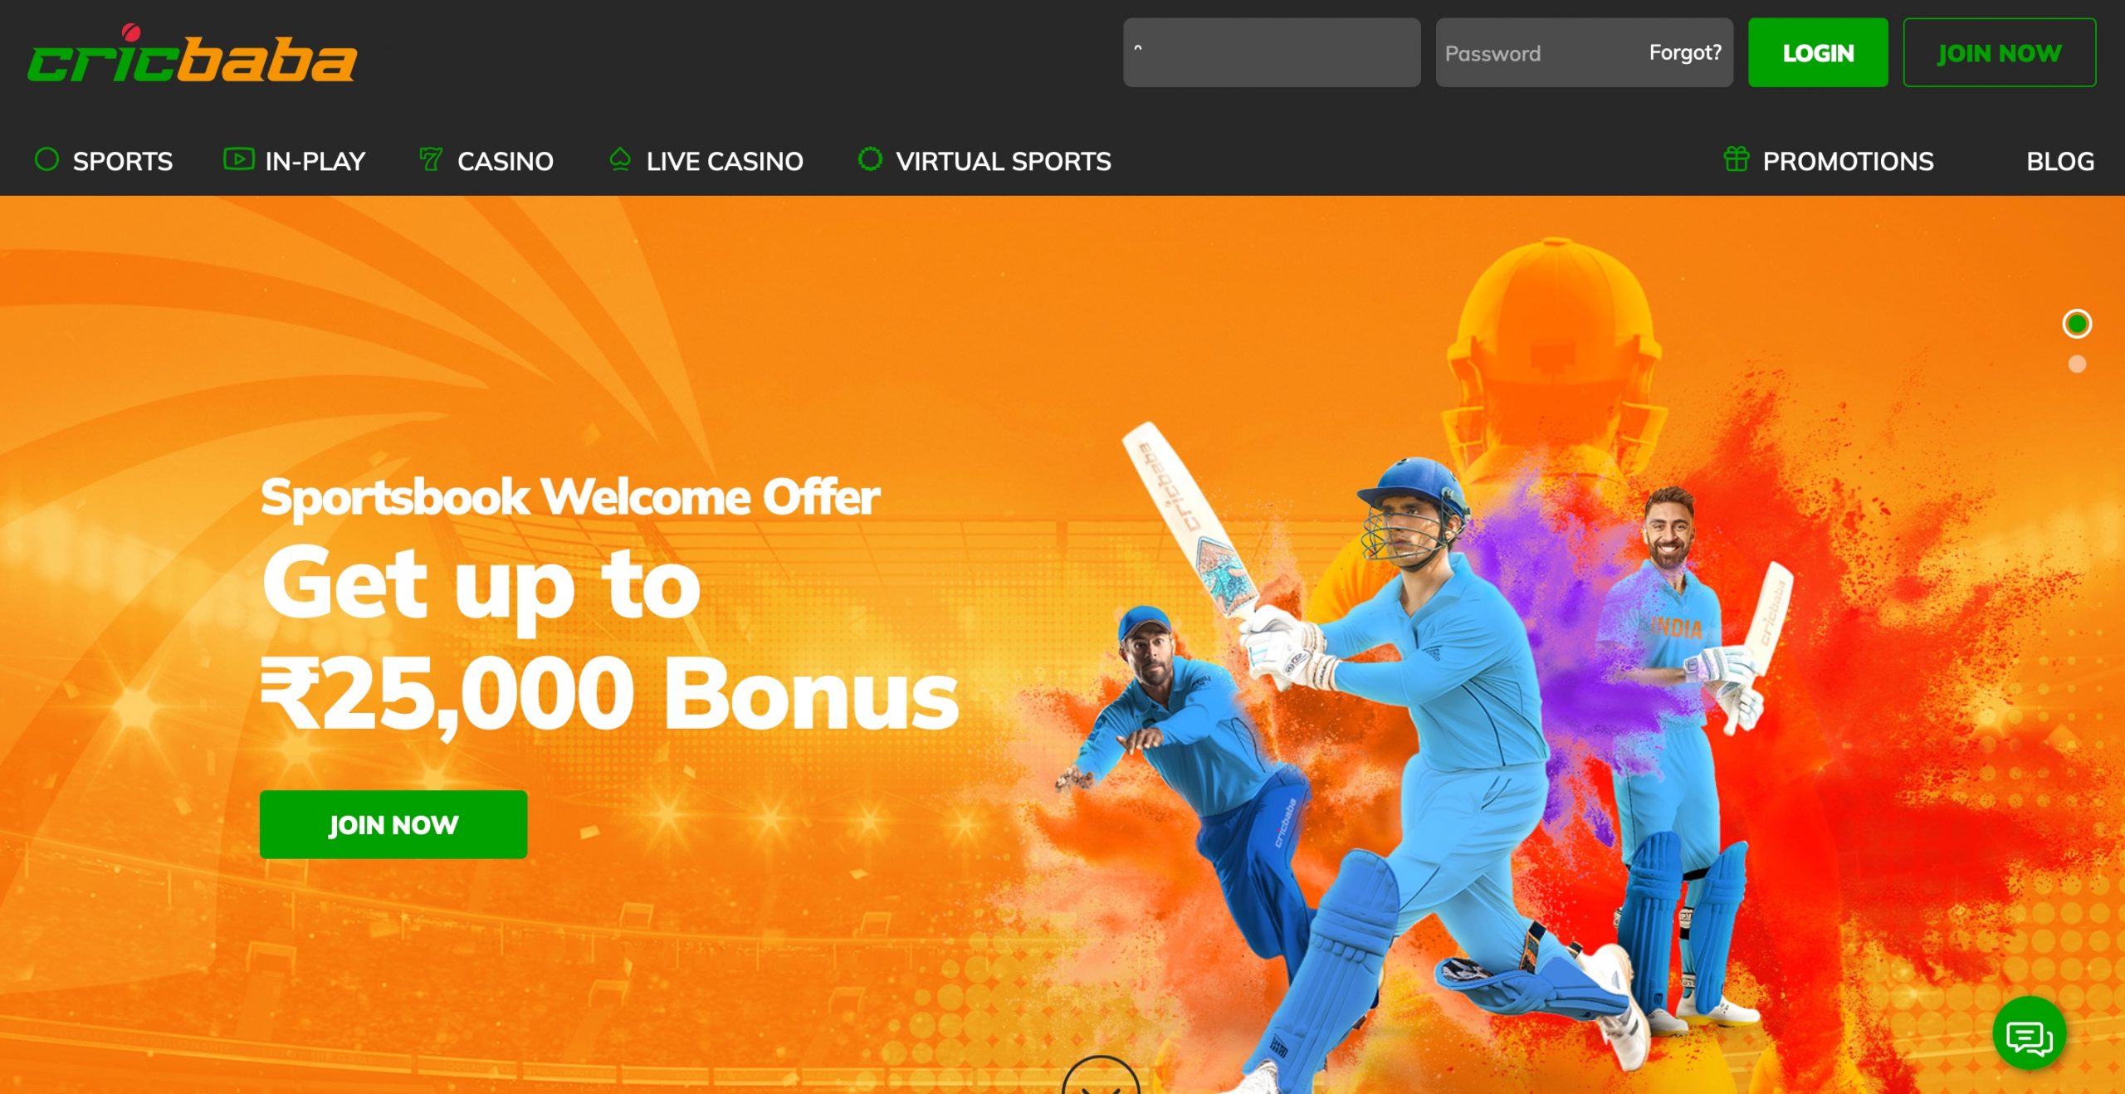The width and height of the screenshot is (2125, 1094).
Task: Select the first banner slide indicator
Action: (x=2077, y=324)
